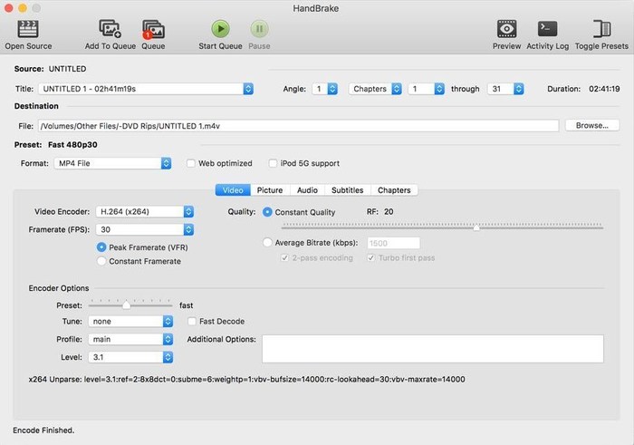Image resolution: width=634 pixels, height=445 pixels.
Task: Open the Profile dropdown
Action: 130,339
